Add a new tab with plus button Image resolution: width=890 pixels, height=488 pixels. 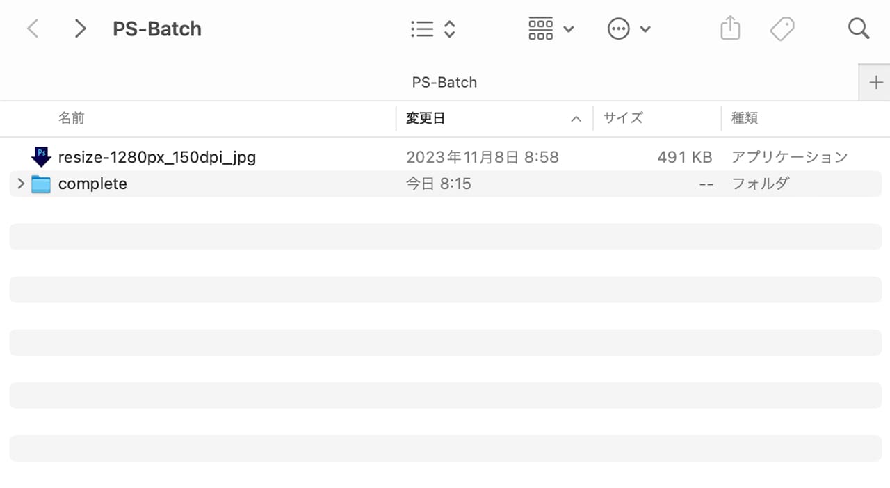(875, 83)
